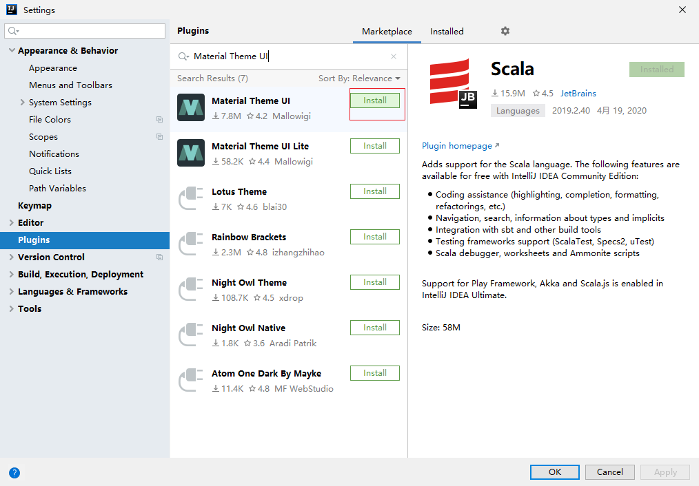Expand the Editor section
The height and width of the screenshot is (486, 699).
(12, 222)
